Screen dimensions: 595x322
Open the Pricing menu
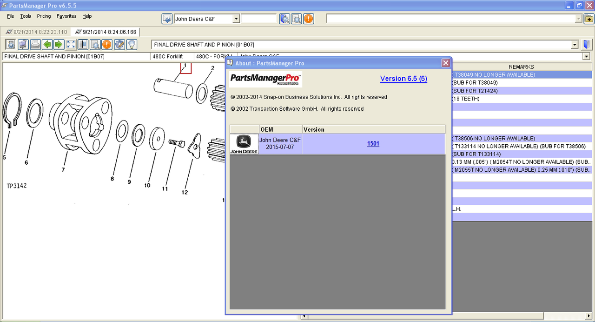pos(44,16)
